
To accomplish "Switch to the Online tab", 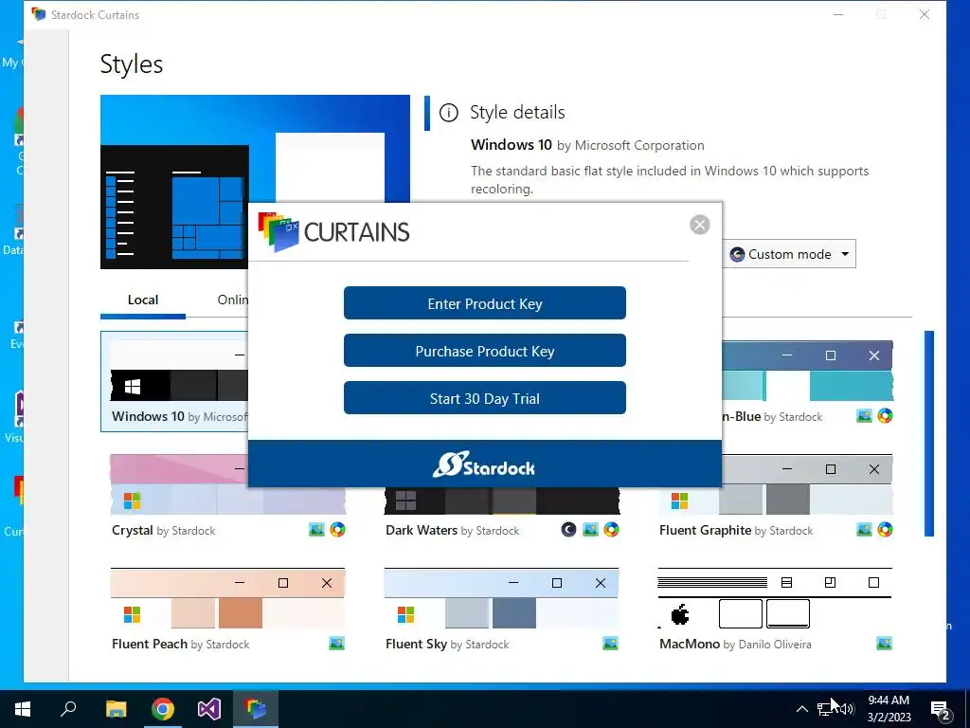I will click(x=233, y=300).
